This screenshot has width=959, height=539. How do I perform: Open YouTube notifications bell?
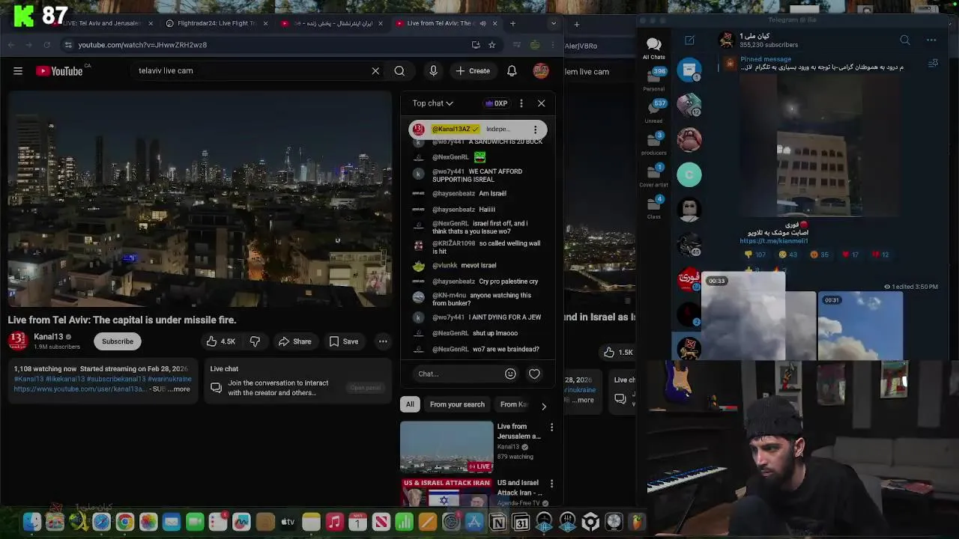coord(512,71)
